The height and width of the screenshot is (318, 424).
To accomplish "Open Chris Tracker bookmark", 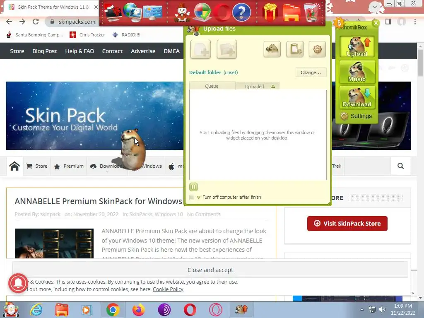I will [x=87, y=35].
